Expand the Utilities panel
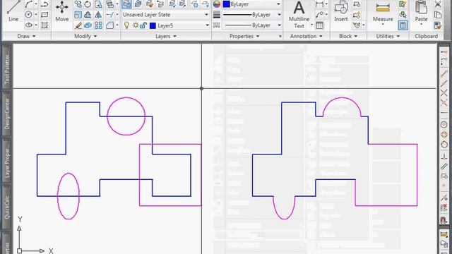This screenshot has height=254, width=452. (388, 36)
